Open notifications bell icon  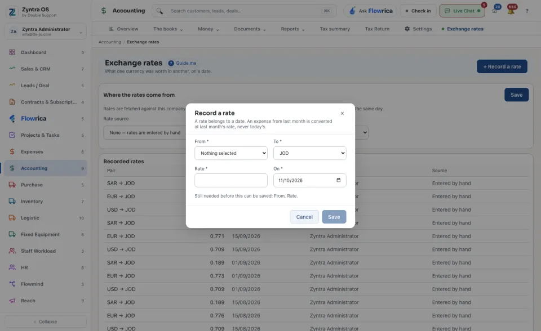click(x=511, y=11)
